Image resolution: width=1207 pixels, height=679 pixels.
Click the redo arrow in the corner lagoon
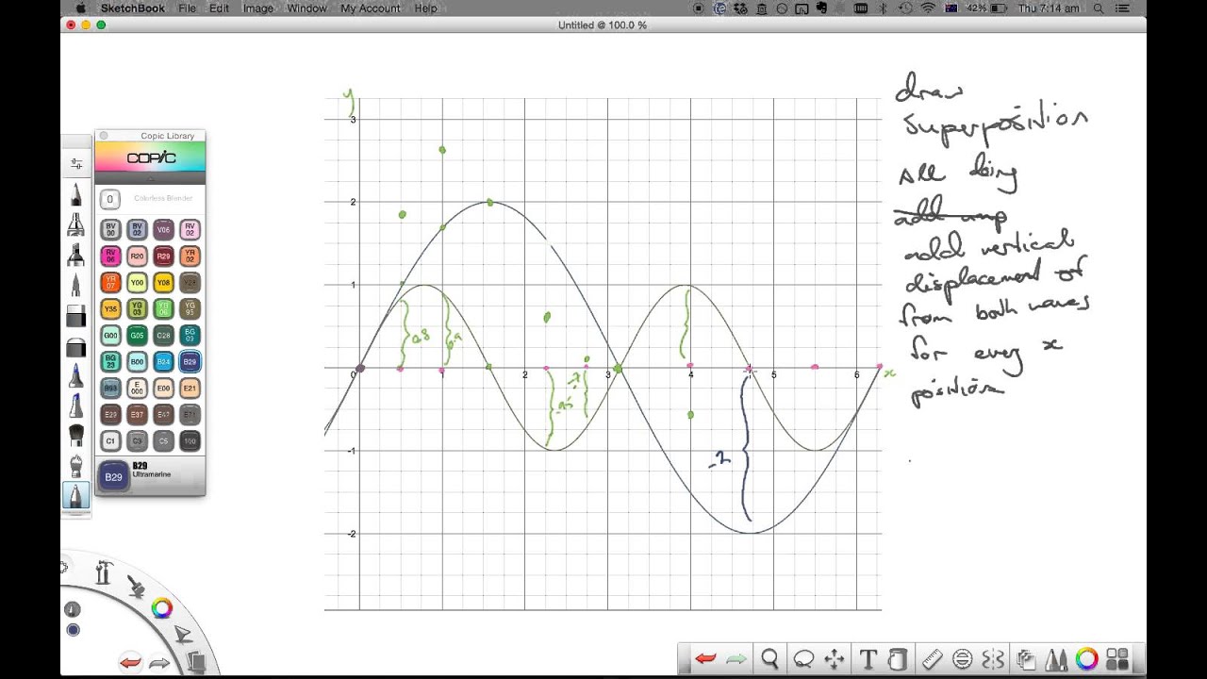160,662
